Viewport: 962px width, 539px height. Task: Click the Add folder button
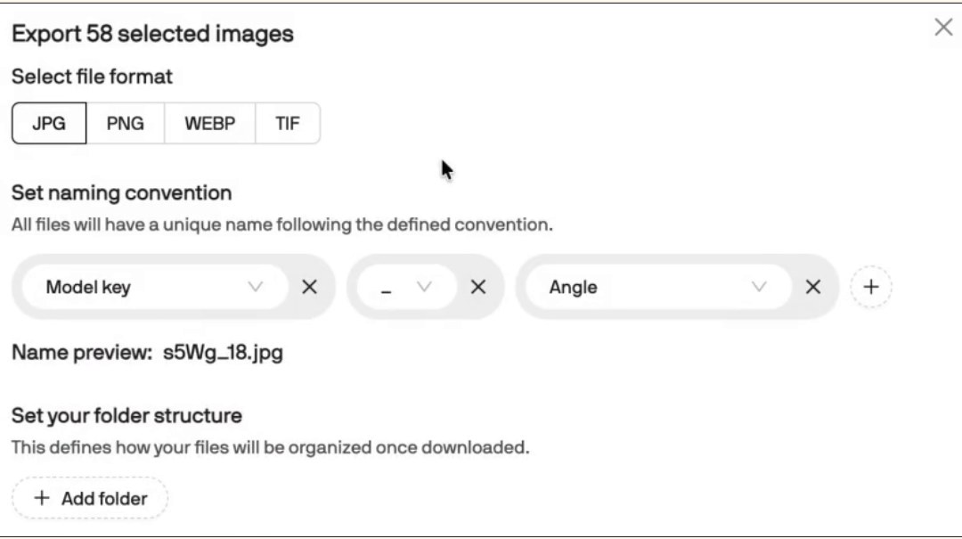click(x=90, y=498)
